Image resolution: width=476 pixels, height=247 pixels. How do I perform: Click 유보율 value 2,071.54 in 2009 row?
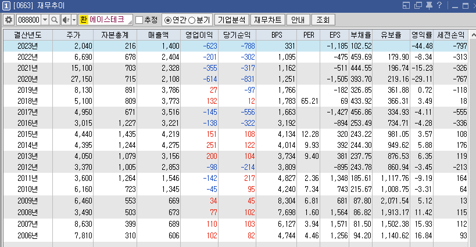click(395, 201)
